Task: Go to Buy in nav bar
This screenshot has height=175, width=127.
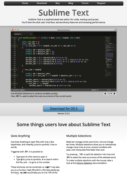Action: (x=58, y=3)
